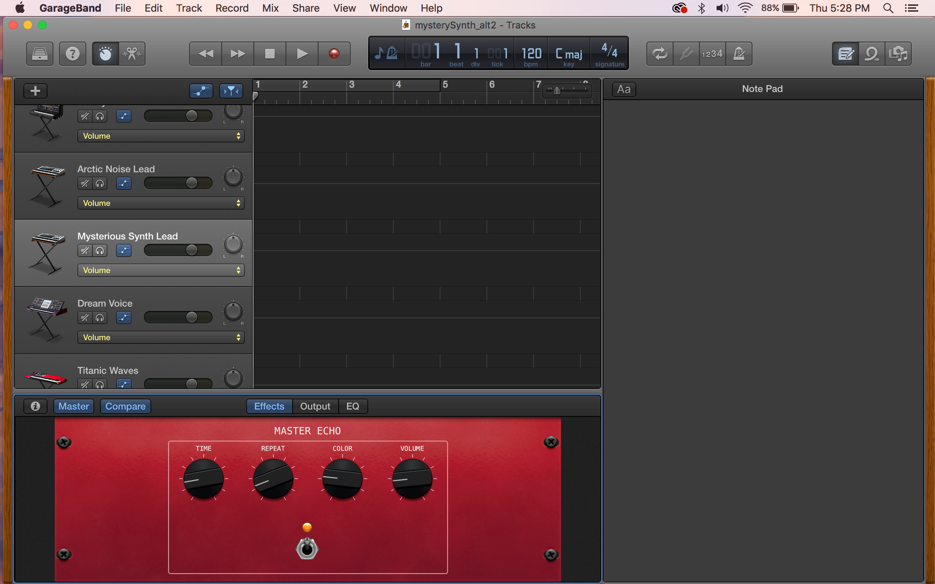Screen dimensions: 935x584
Task: Switch to the Output tab
Action: coord(315,406)
